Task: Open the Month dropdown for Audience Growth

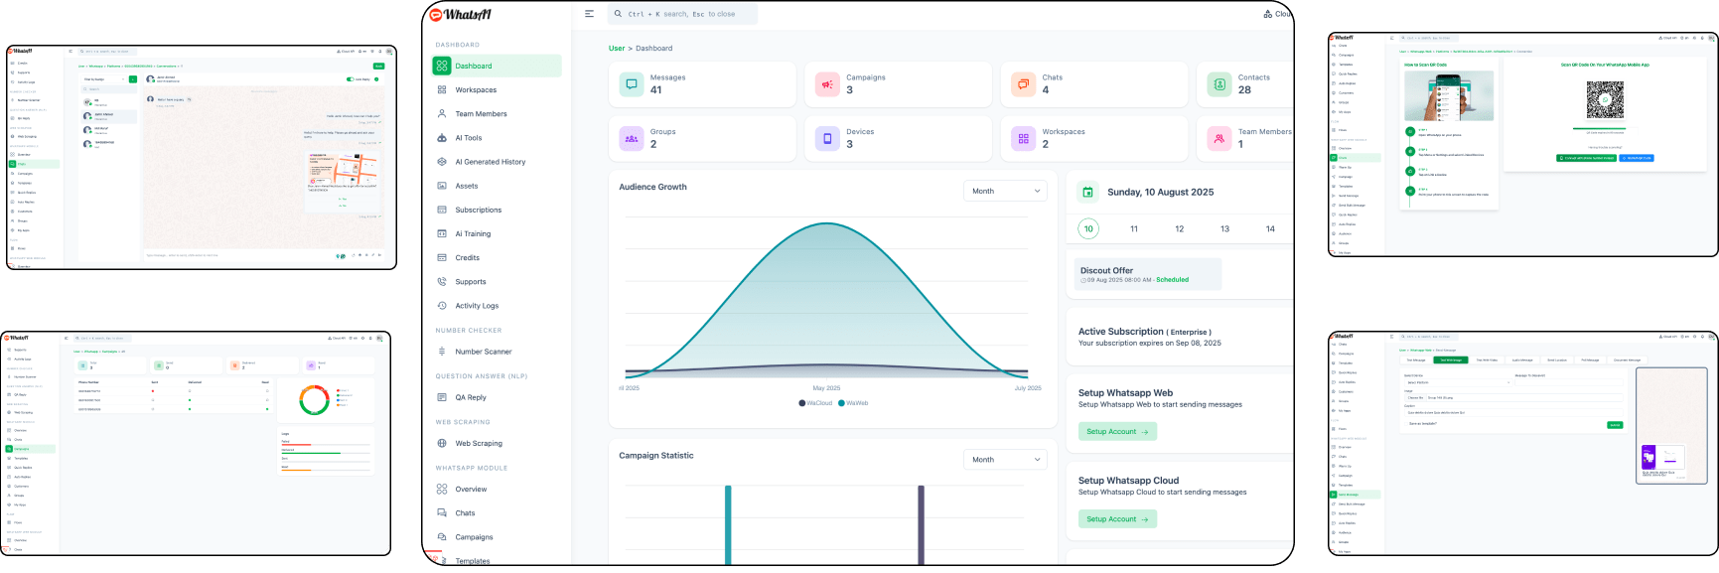Action: (x=1005, y=191)
